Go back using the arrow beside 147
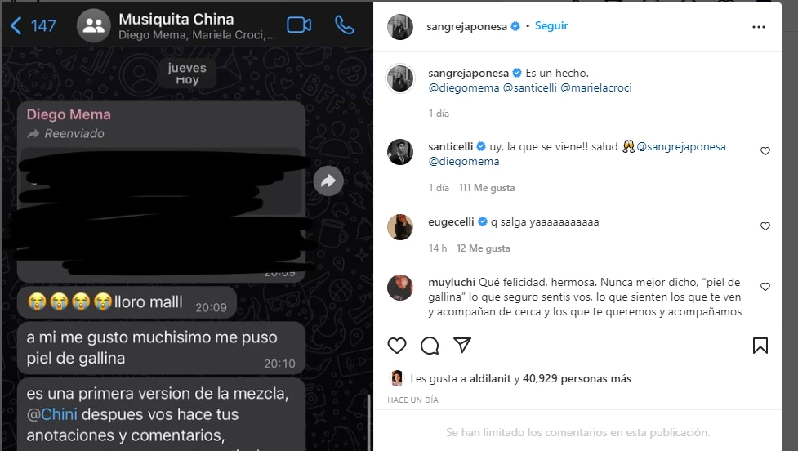 16,25
